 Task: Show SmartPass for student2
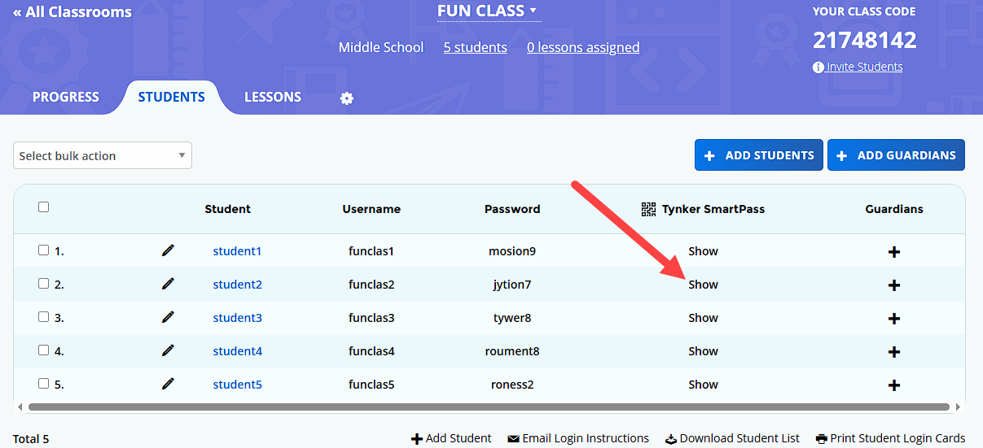point(703,285)
